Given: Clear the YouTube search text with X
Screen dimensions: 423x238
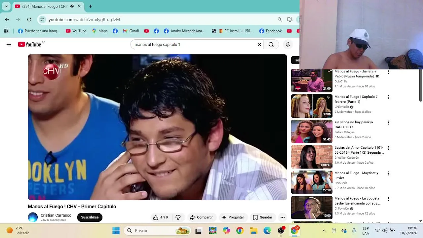Looking at the screenshot, I should click(x=259, y=45).
